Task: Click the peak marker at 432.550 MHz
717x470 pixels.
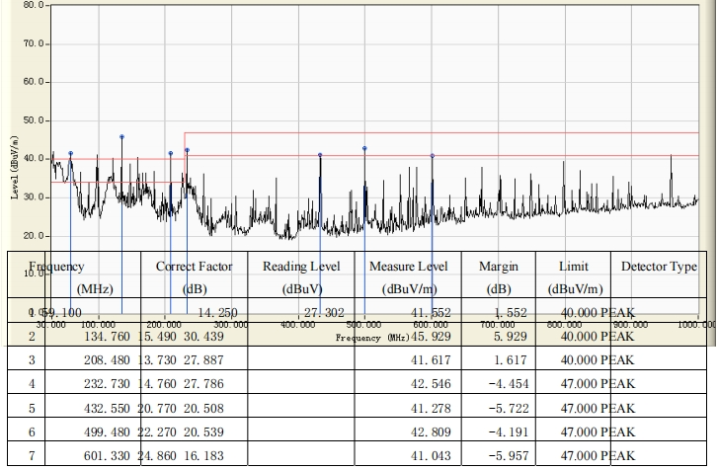Action: pyautogui.click(x=320, y=155)
